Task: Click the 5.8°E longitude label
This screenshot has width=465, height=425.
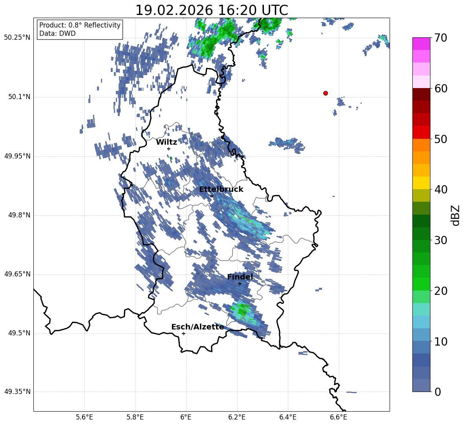Action: (135, 417)
